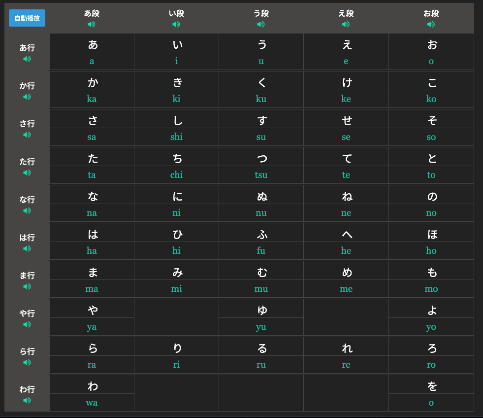Image resolution: width=483 pixels, height=418 pixels.
Task: Play audio for the は行 row
Action: coord(27,248)
